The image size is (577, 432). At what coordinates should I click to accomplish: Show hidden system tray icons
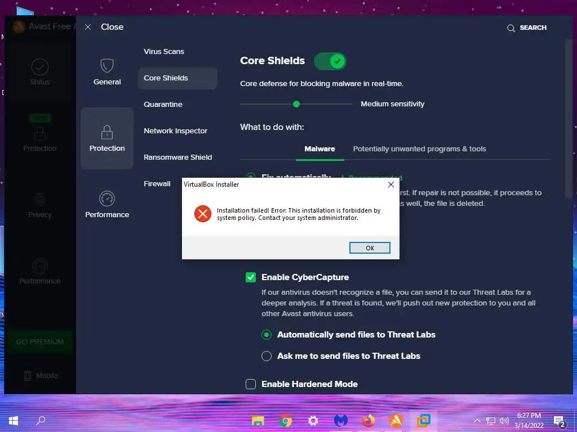click(477, 421)
